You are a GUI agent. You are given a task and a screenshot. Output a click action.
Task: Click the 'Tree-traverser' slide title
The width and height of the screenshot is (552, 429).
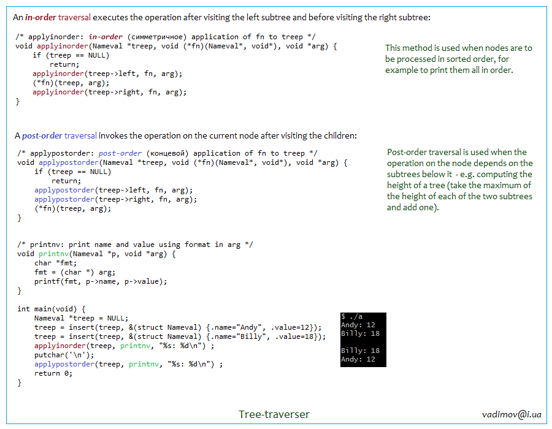click(274, 414)
